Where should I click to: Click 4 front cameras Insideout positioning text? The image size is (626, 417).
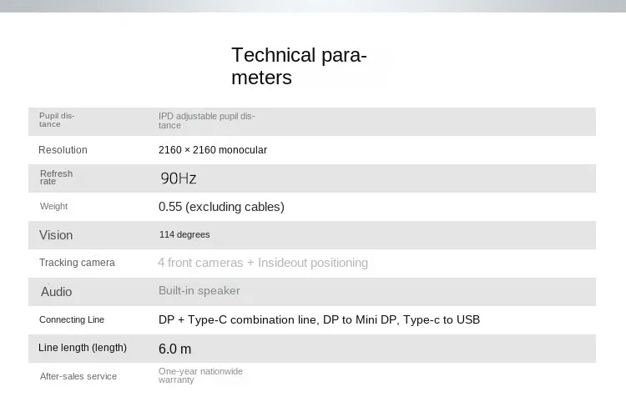[x=263, y=263]
